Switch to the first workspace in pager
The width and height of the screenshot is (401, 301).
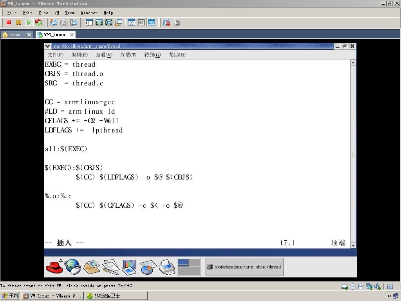point(183,262)
